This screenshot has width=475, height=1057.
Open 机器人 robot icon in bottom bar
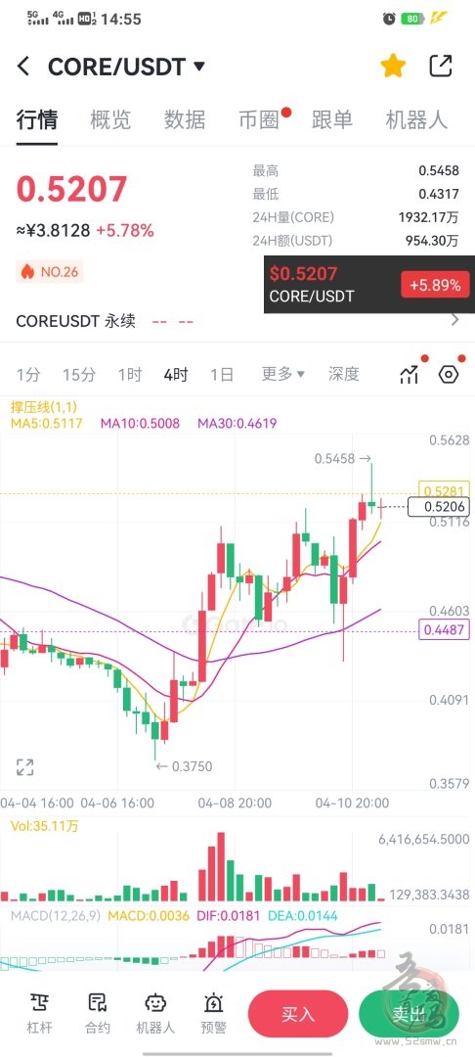click(x=155, y=1013)
